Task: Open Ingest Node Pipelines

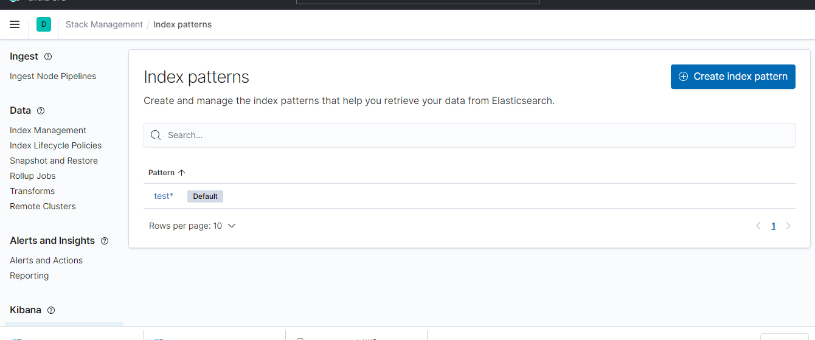Action: tap(53, 76)
